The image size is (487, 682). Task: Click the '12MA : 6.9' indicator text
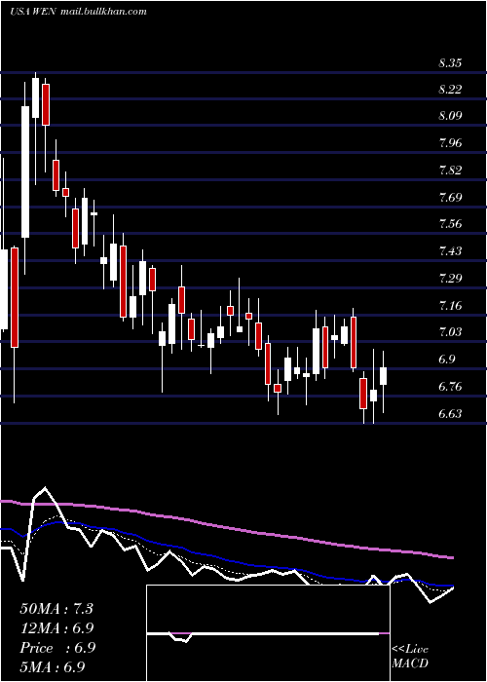(56, 628)
